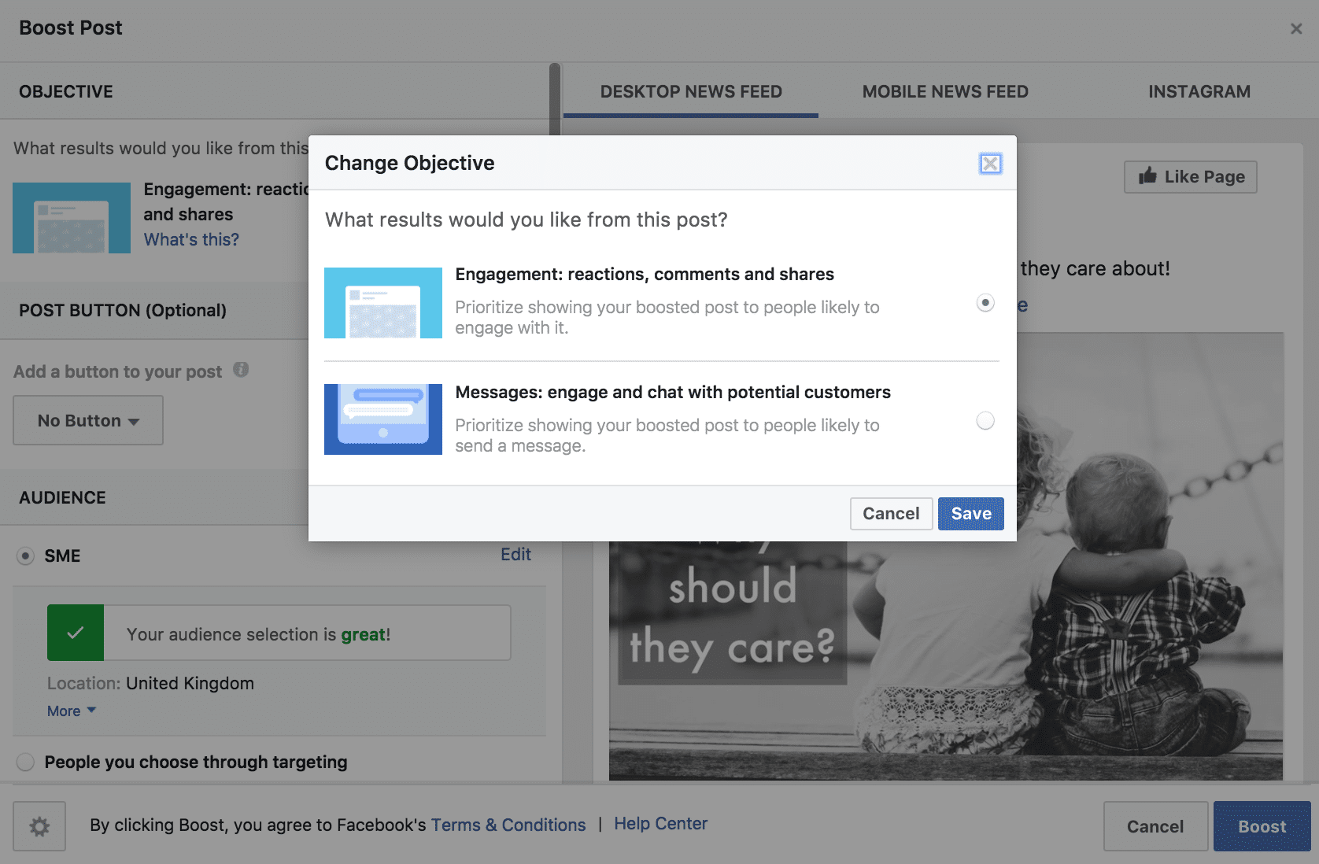The image size is (1319, 864).
Task: Open Facebook's Terms & Conditions link
Action: pyautogui.click(x=508, y=825)
